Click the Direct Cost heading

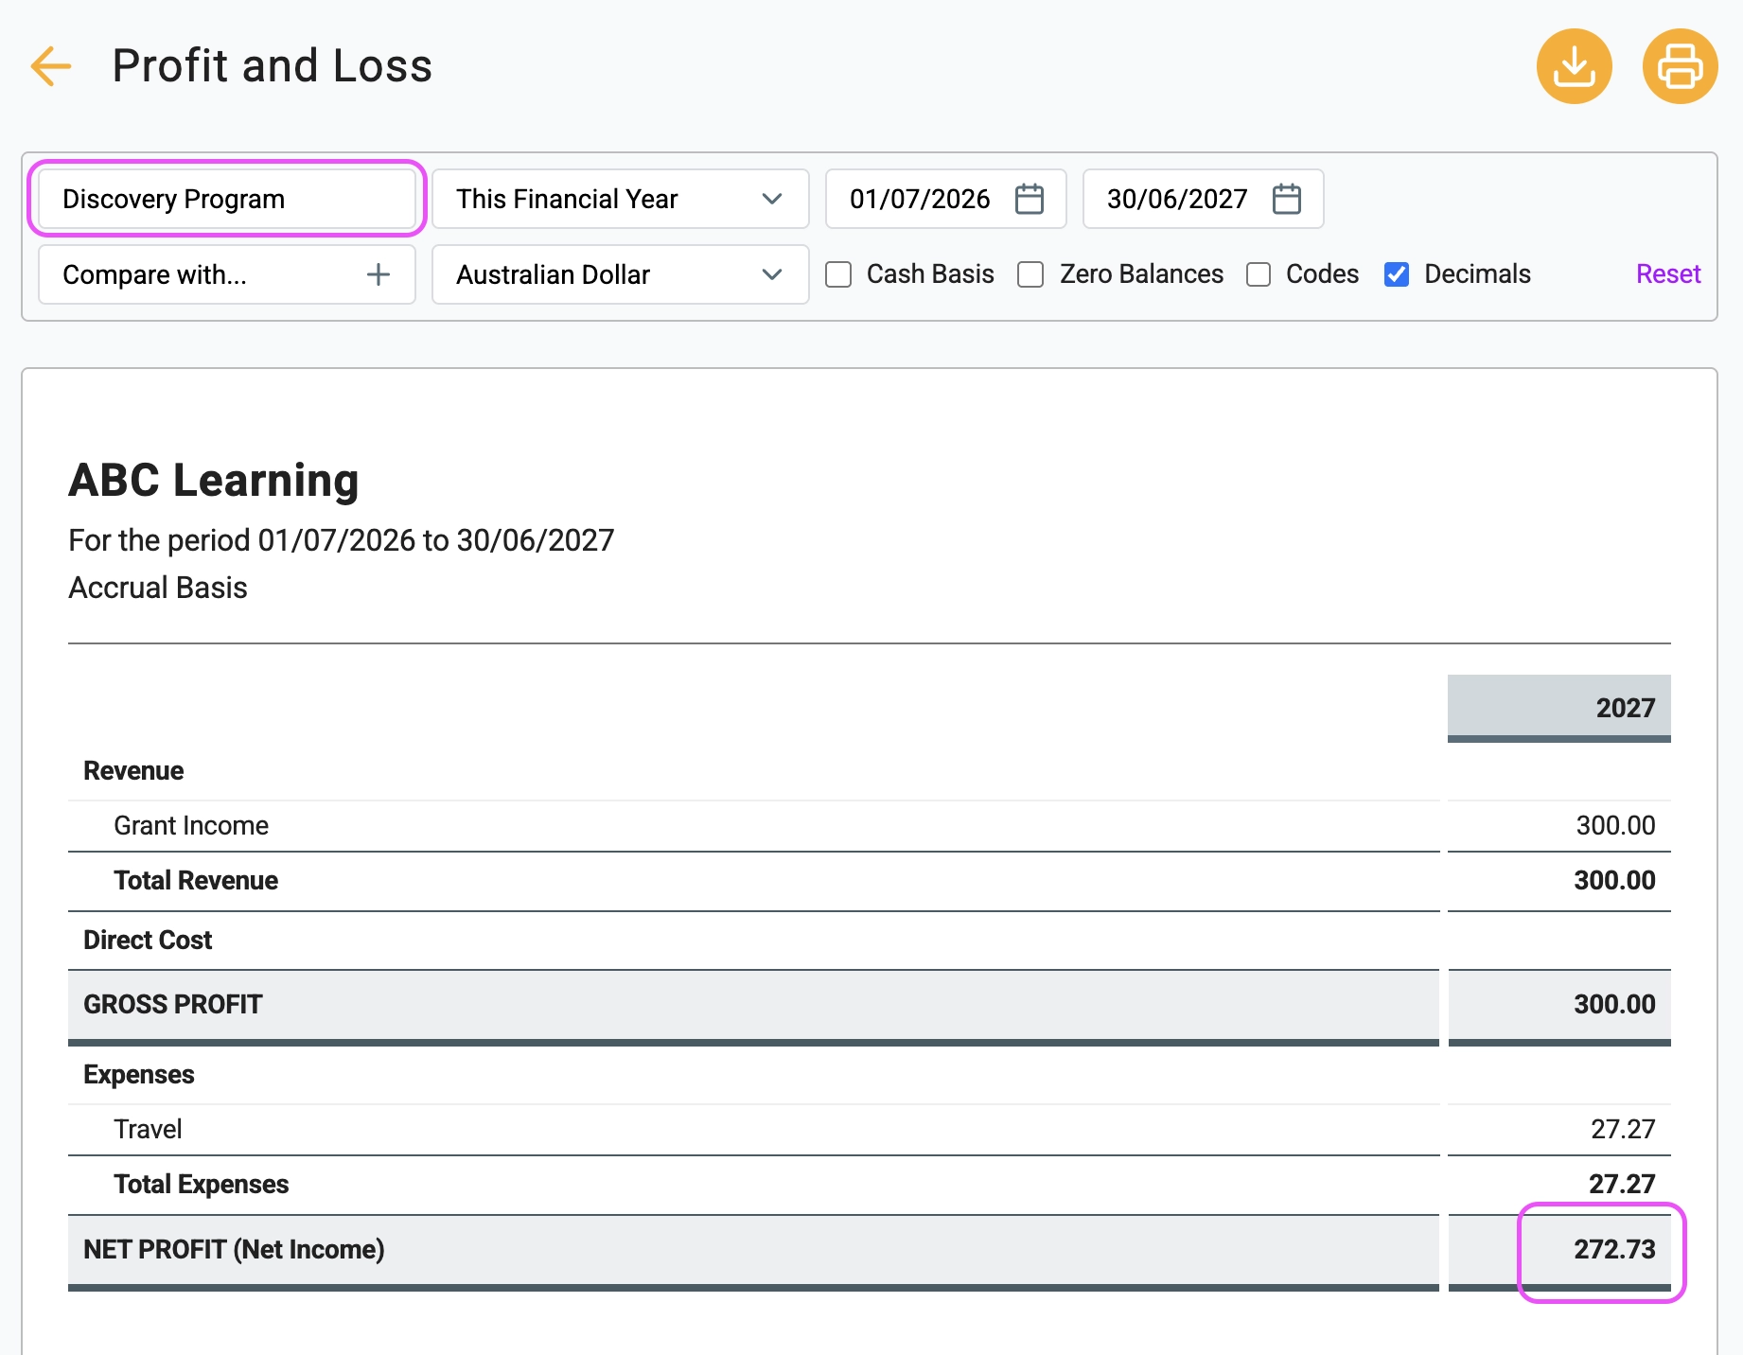point(148,941)
